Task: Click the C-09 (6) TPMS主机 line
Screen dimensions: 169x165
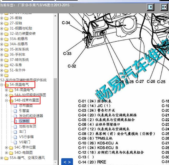Action: [95, 138]
